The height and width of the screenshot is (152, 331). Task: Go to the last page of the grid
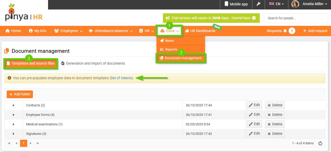click(38, 143)
